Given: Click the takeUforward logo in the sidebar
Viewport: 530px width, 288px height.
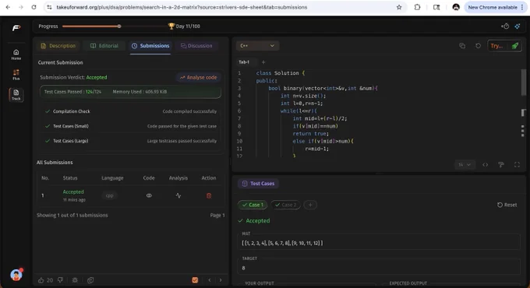Looking at the screenshot, I should coord(16,28).
